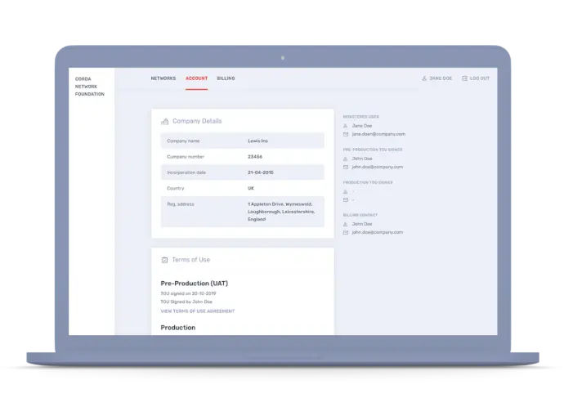This screenshot has width=564, height=398.
Task: Click the person icon under Pre-Production TOU Signer
Action: pyautogui.click(x=345, y=159)
